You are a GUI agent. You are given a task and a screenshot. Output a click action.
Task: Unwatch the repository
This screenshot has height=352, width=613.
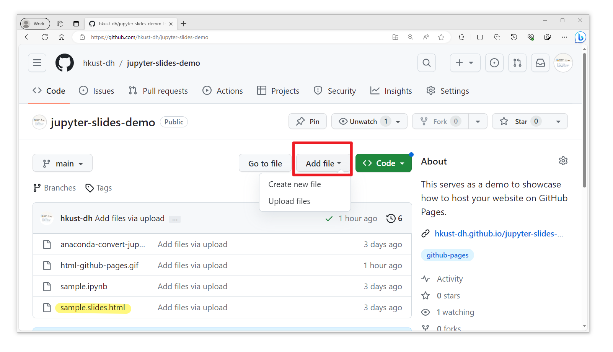(x=363, y=121)
